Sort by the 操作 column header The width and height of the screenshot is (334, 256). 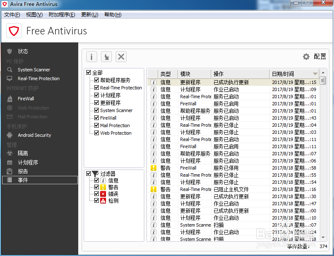pos(240,74)
